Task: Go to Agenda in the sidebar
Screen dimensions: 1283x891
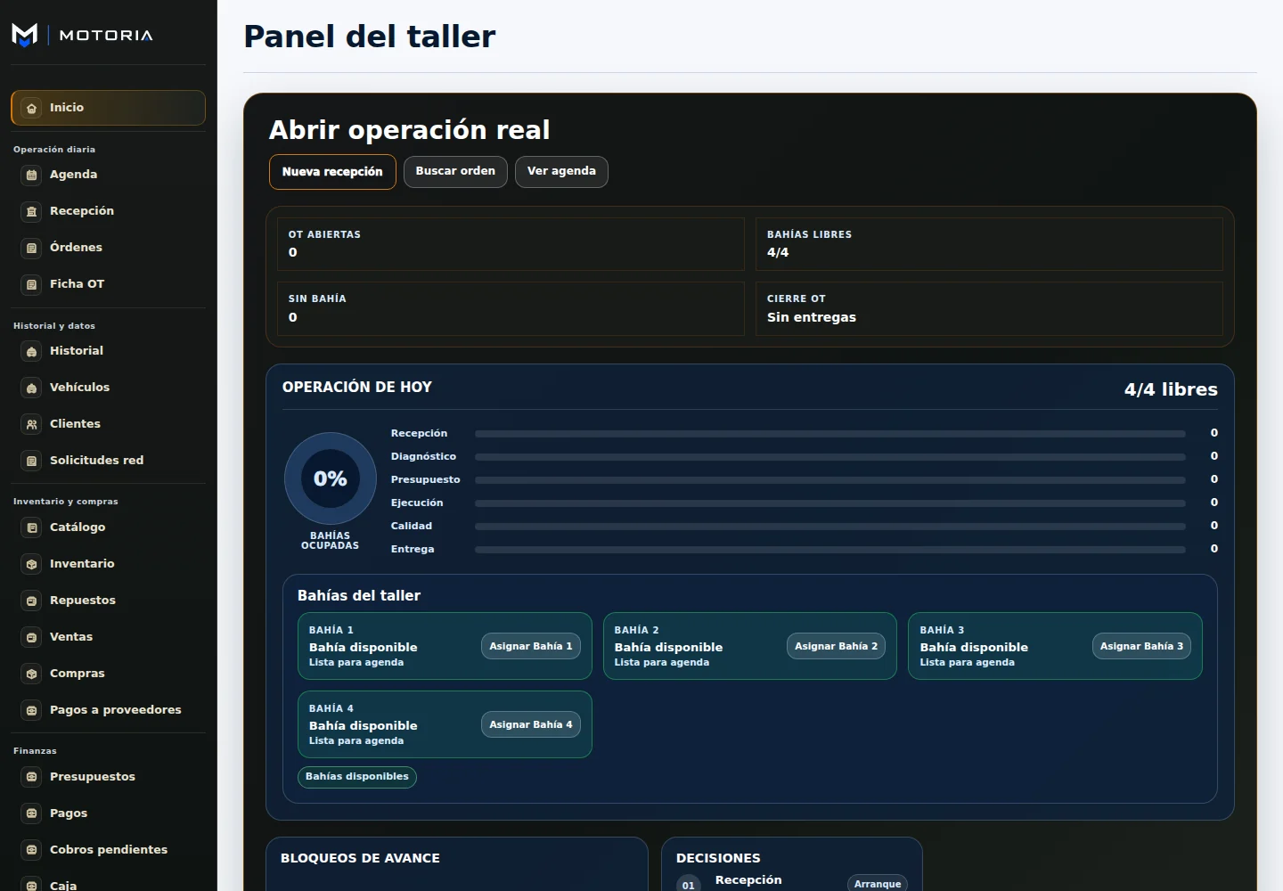Action: (108, 175)
